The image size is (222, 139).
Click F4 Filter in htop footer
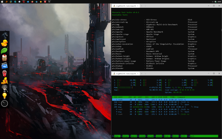point(141,136)
